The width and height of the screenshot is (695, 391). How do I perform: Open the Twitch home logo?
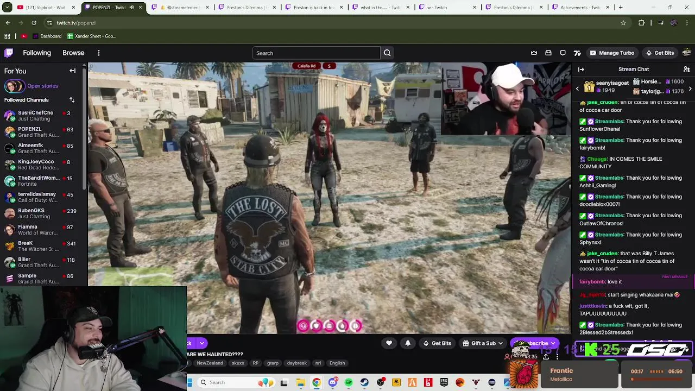pos(9,53)
